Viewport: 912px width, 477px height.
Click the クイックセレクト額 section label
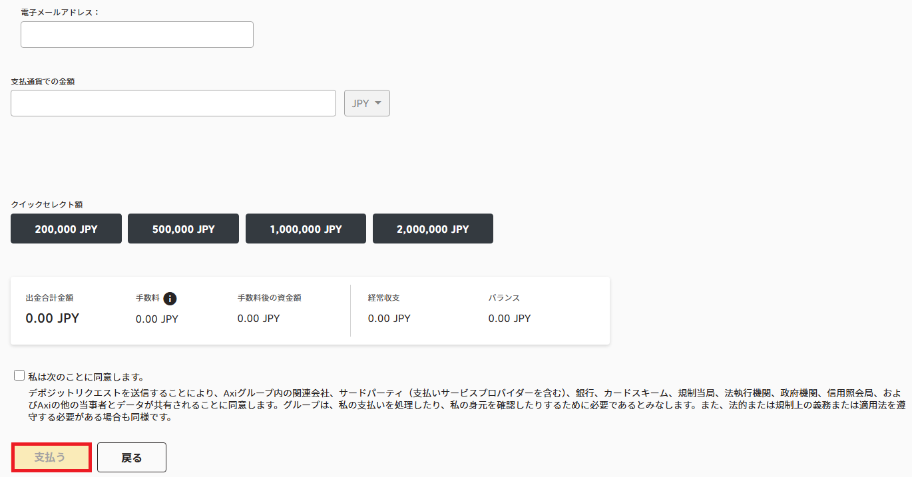coord(47,205)
